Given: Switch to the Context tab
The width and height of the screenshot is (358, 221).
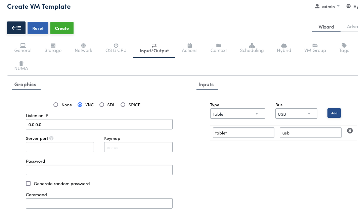Looking at the screenshot, I should 219,48.
